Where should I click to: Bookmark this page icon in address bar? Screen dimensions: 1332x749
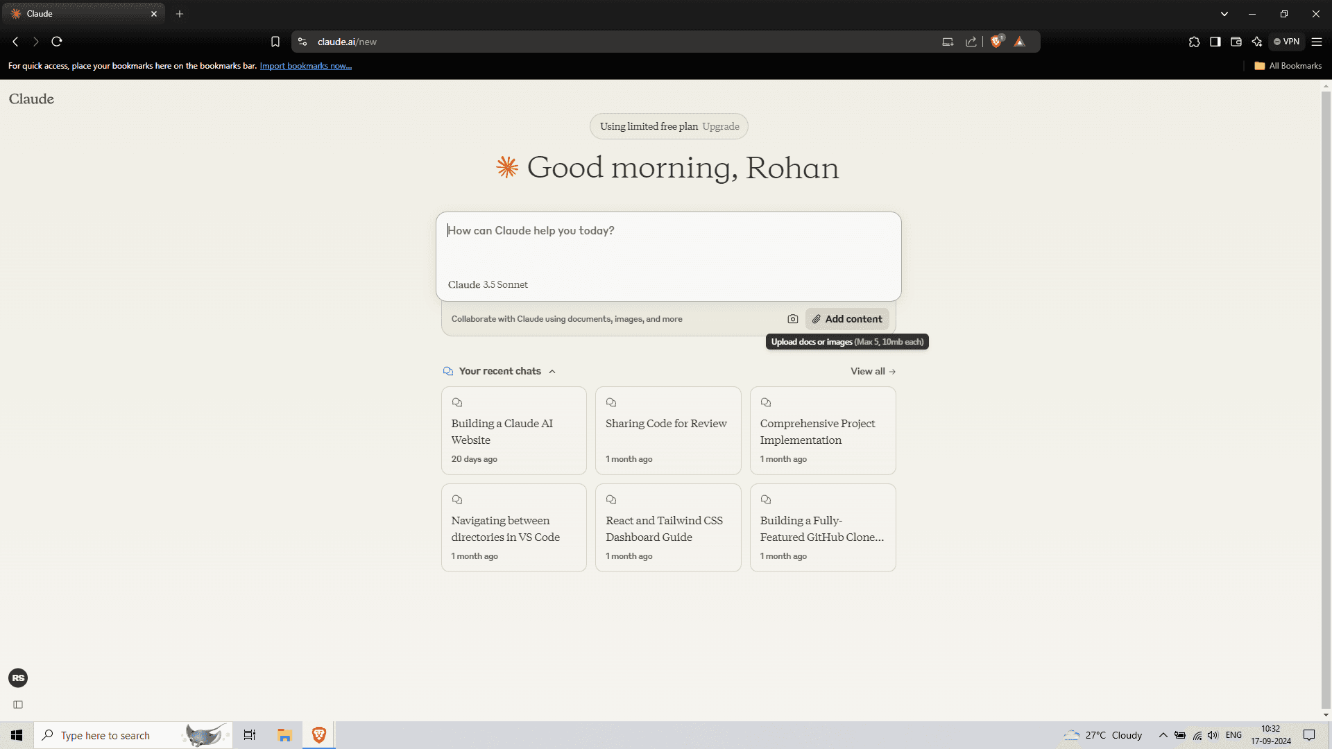coord(275,42)
